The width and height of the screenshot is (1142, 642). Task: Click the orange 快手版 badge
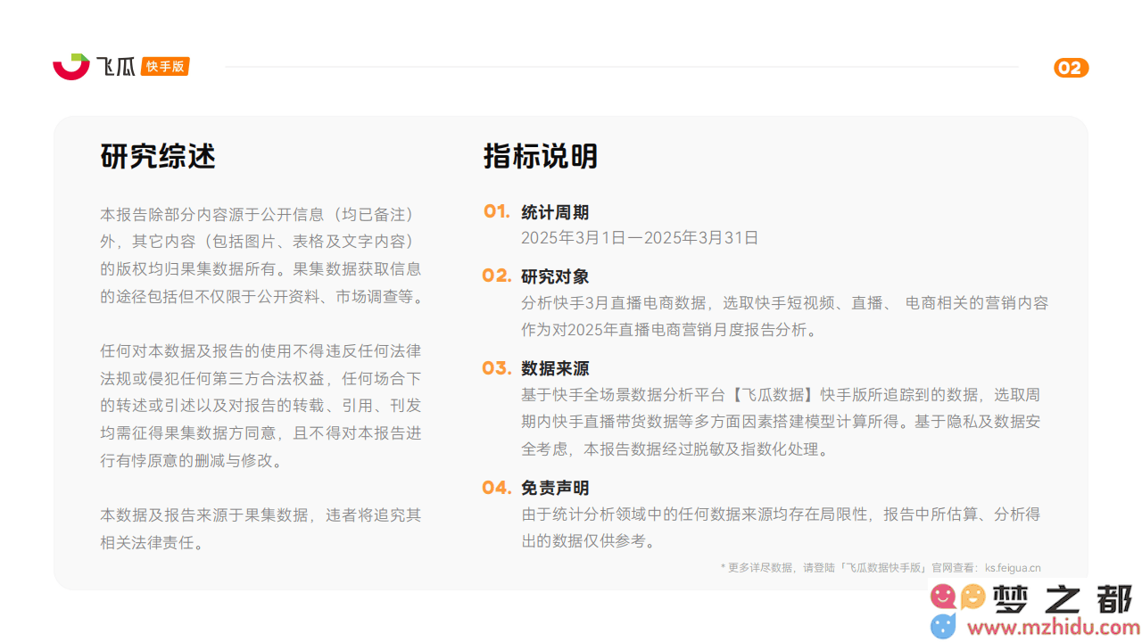click(165, 67)
